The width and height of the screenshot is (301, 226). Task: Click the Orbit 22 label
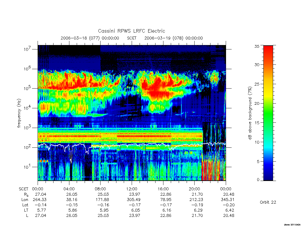(x=268, y=202)
